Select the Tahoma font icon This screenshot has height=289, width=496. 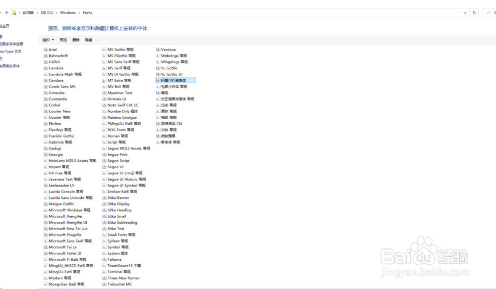click(x=104, y=259)
